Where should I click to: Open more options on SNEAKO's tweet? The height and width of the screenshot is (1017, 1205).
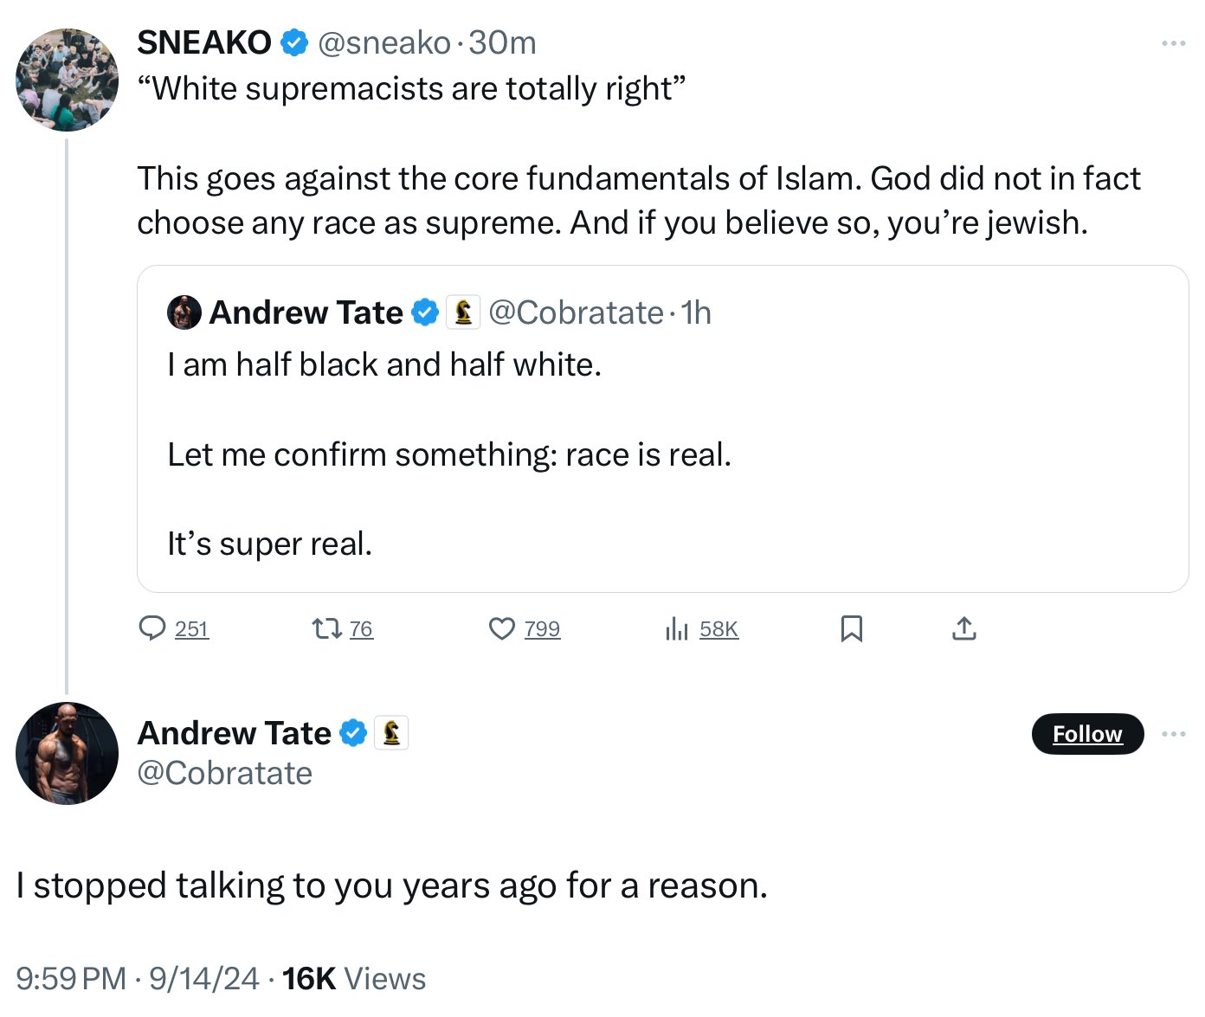click(x=1174, y=42)
